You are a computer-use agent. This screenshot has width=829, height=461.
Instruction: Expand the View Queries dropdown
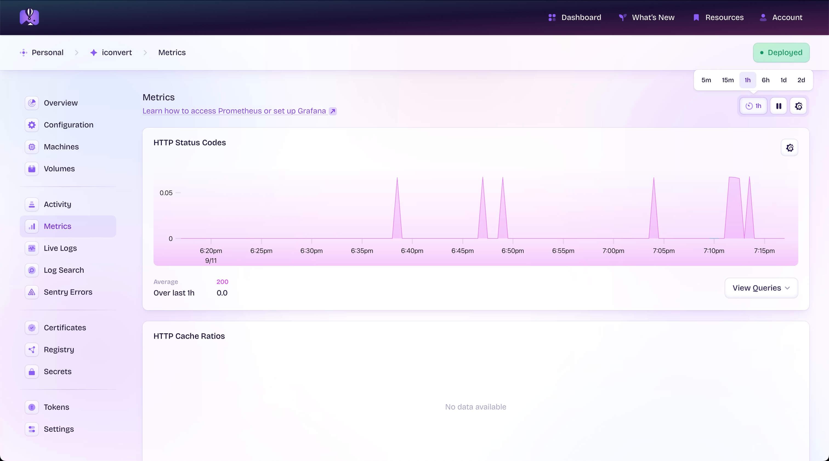coord(761,288)
